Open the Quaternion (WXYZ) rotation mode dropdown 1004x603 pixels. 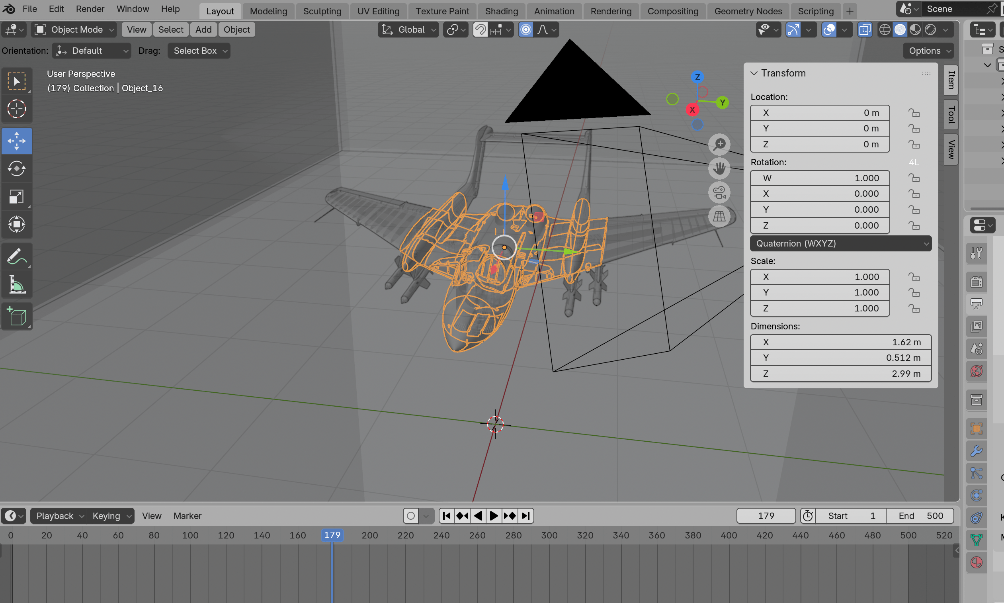pyautogui.click(x=840, y=243)
